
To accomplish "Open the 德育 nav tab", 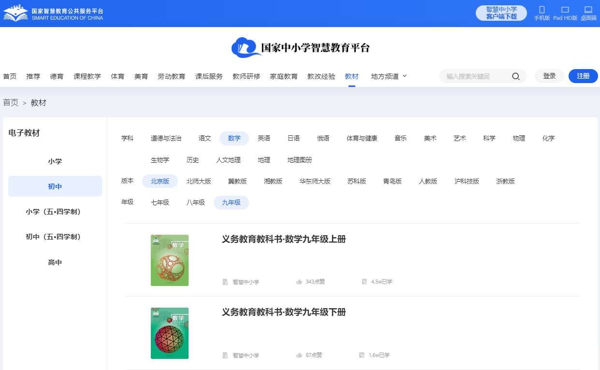I will pyautogui.click(x=57, y=76).
